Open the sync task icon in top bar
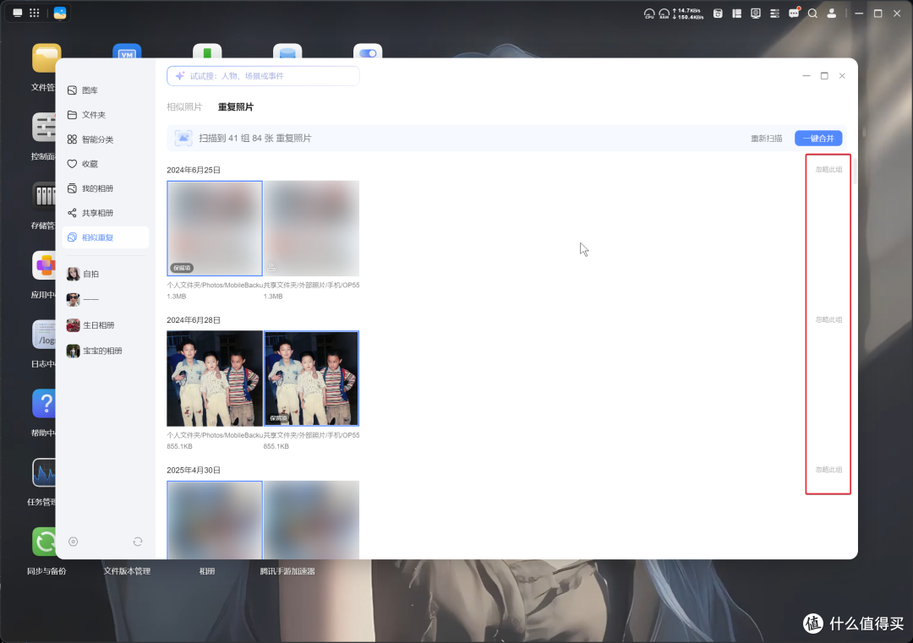Screen dimensions: 913x643 (718, 13)
